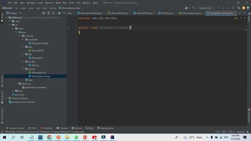The width and height of the screenshot is (251, 141).
Task: Expand the .idea folder
Action: tap(9, 21)
